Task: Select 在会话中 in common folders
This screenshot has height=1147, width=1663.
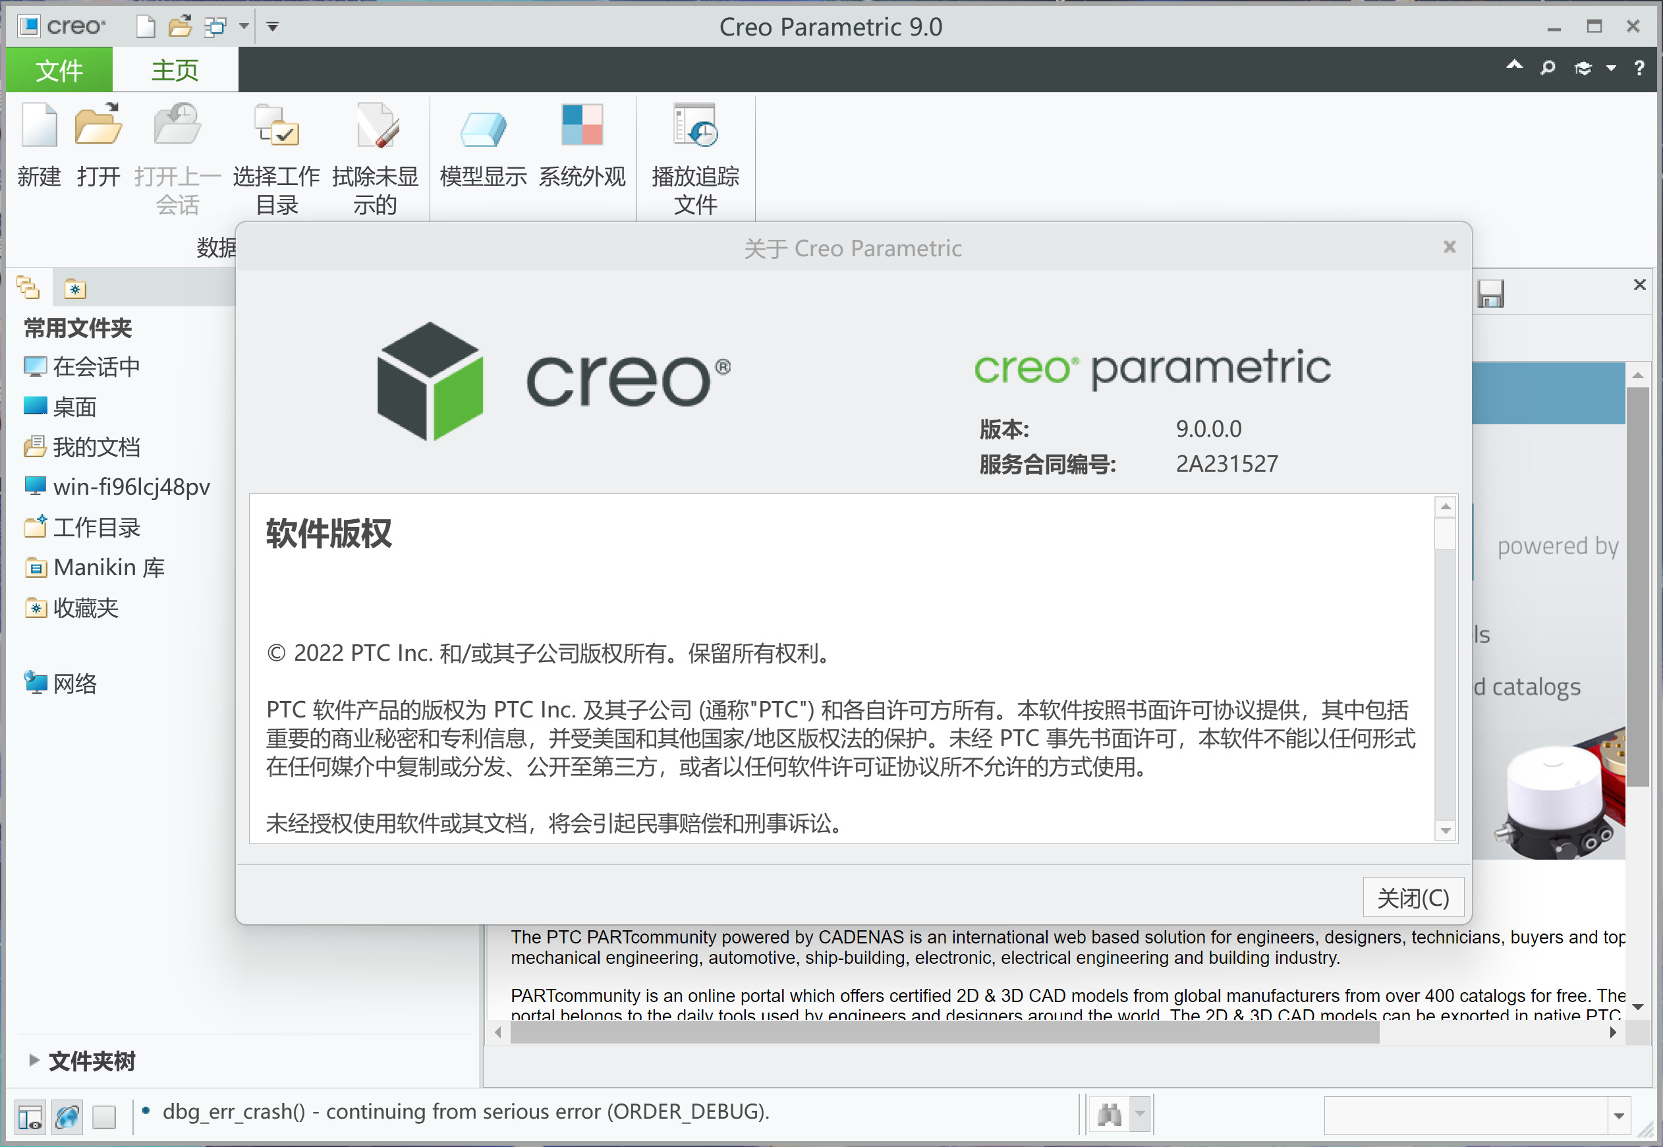Action: tap(82, 366)
